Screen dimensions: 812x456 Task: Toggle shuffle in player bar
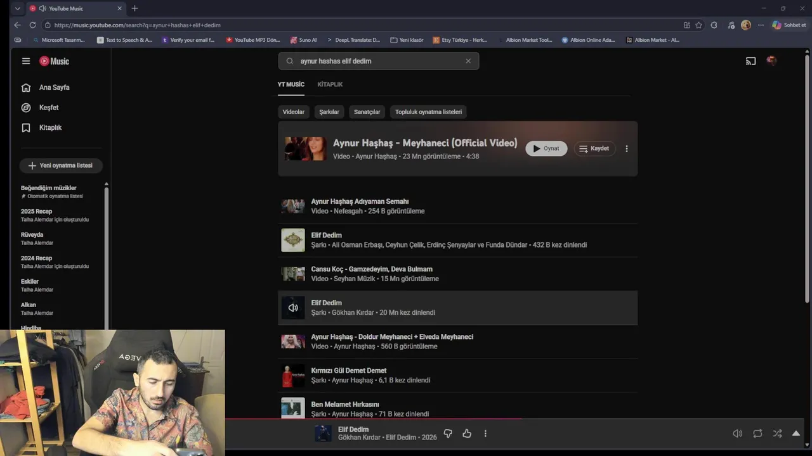(x=777, y=434)
